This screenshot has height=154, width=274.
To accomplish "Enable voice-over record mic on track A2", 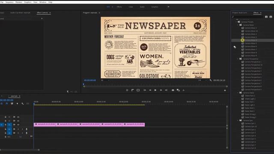I will tap(27, 133).
